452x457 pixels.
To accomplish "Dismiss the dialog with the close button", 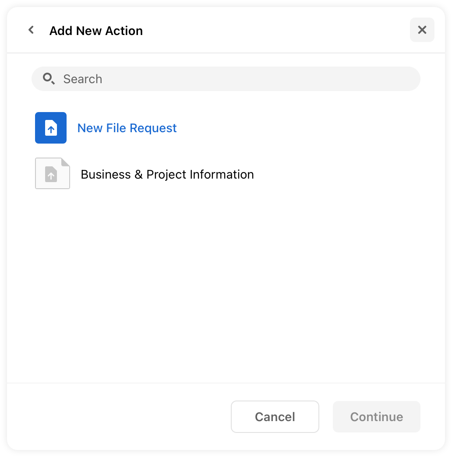I will pos(422,30).
